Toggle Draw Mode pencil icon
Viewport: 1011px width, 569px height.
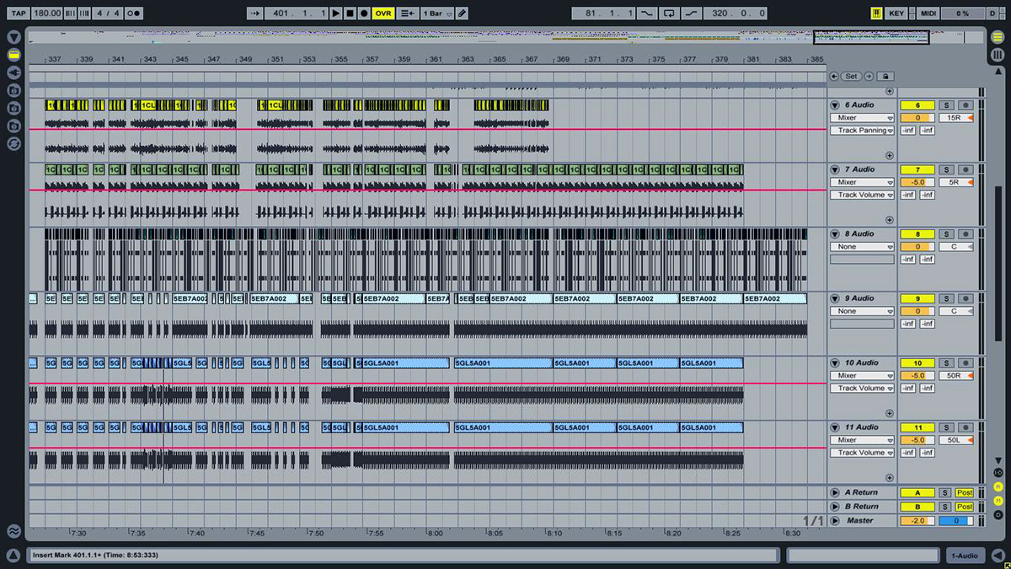[x=463, y=13]
